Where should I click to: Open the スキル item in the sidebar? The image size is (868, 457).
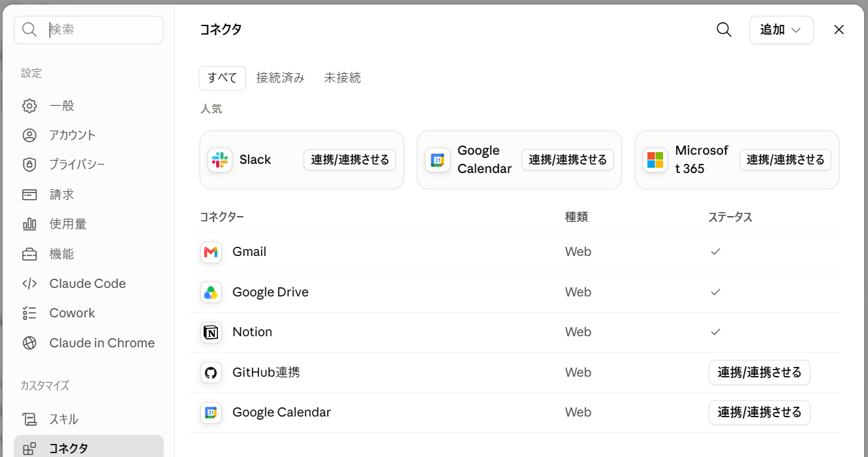pyautogui.click(x=89, y=419)
